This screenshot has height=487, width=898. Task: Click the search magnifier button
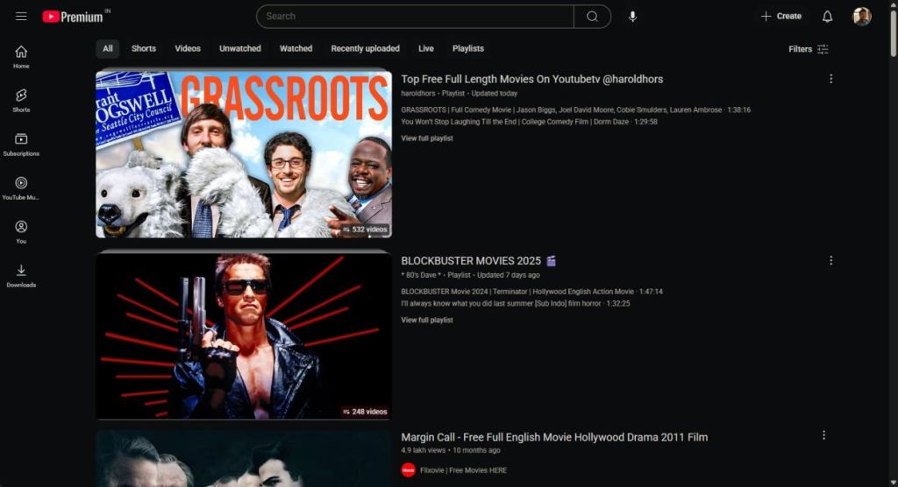coord(592,17)
